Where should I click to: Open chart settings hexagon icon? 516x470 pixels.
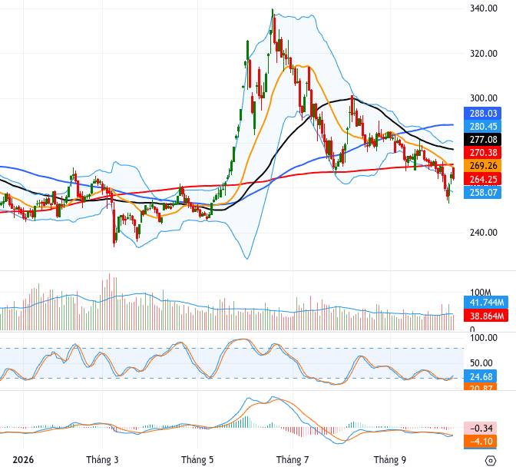pos(491,460)
